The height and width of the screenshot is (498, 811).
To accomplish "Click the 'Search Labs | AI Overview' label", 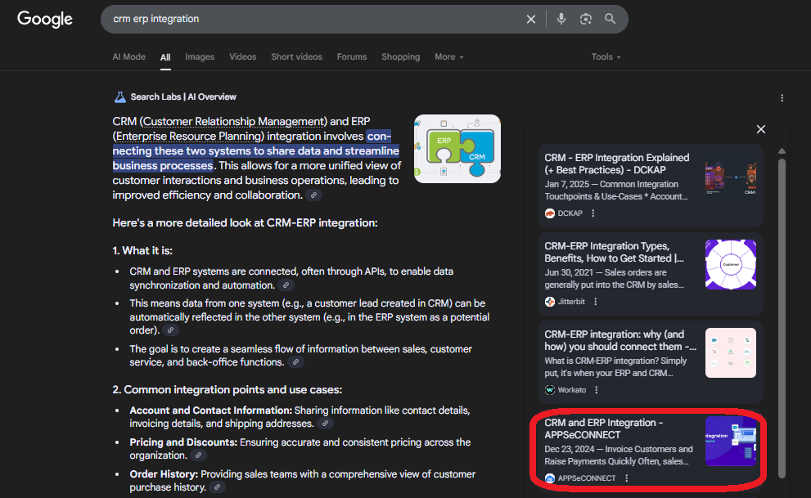I will click(183, 97).
